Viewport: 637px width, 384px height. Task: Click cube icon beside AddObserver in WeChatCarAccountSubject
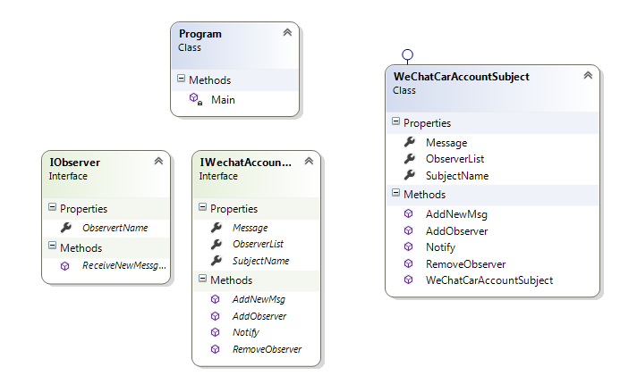coord(408,230)
